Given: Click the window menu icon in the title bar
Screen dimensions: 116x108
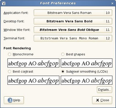Looking at the screenshot, I should click(x=4, y=4).
